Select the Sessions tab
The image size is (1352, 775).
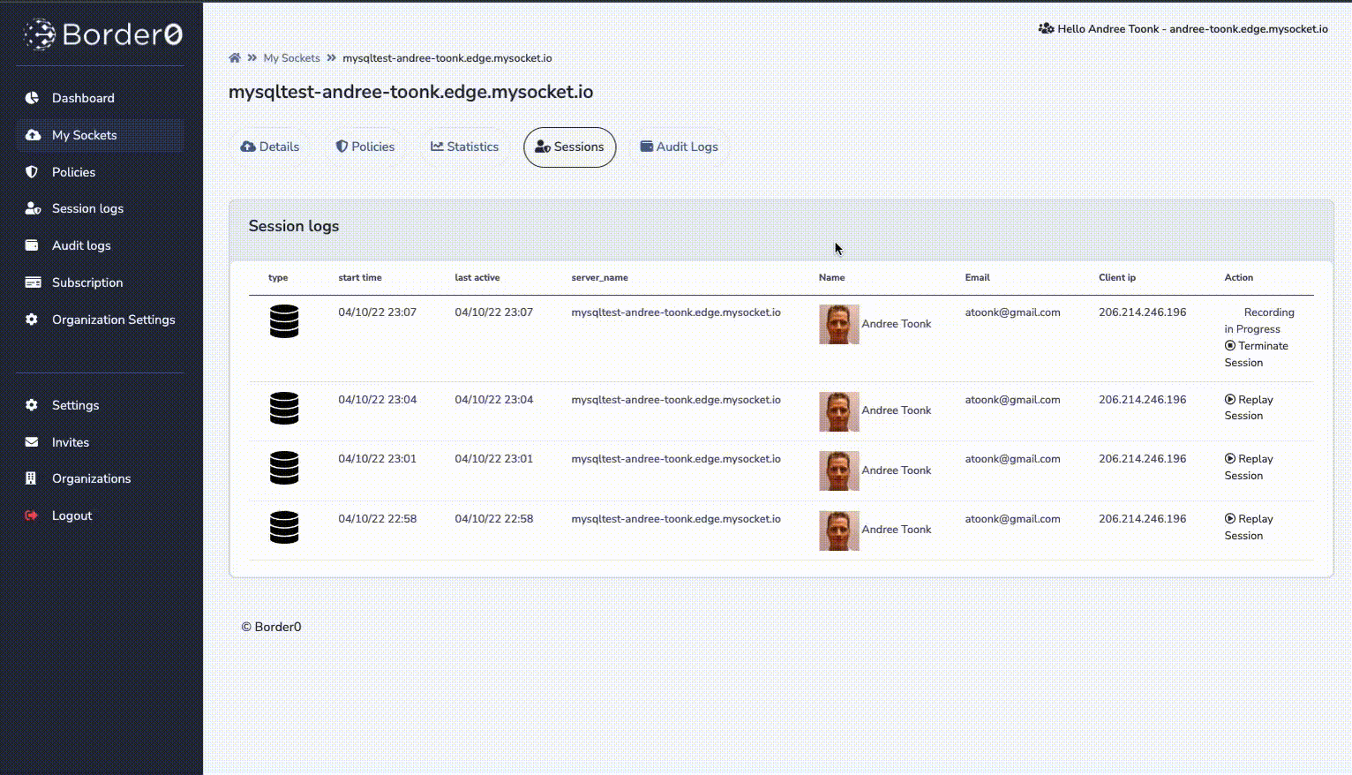point(570,147)
